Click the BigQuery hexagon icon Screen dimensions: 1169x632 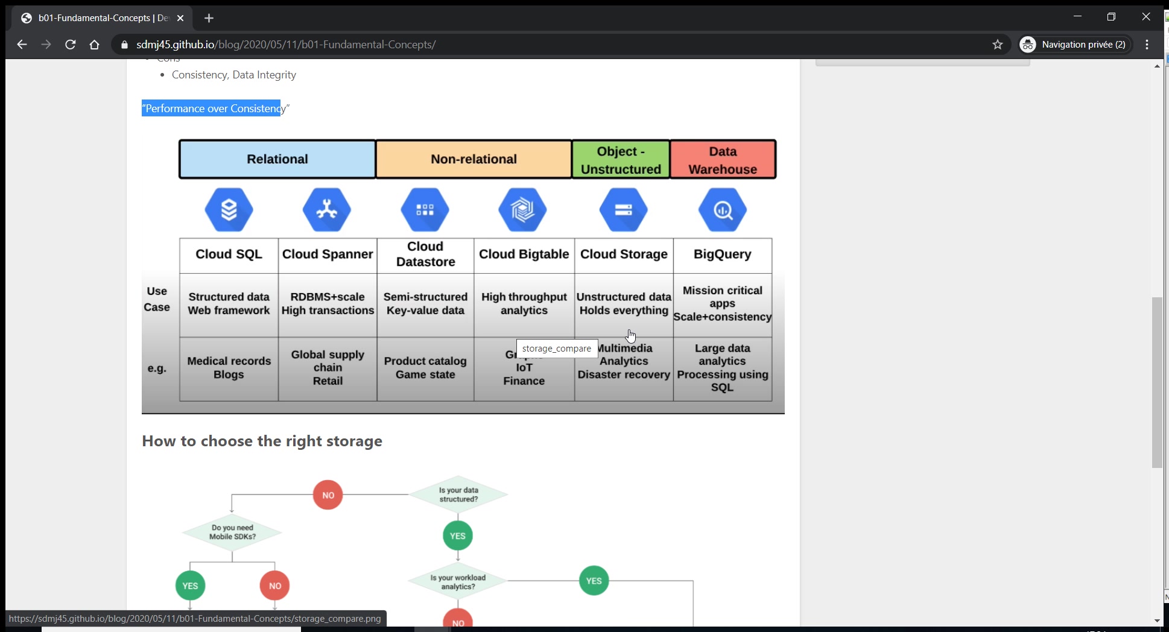[723, 210]
